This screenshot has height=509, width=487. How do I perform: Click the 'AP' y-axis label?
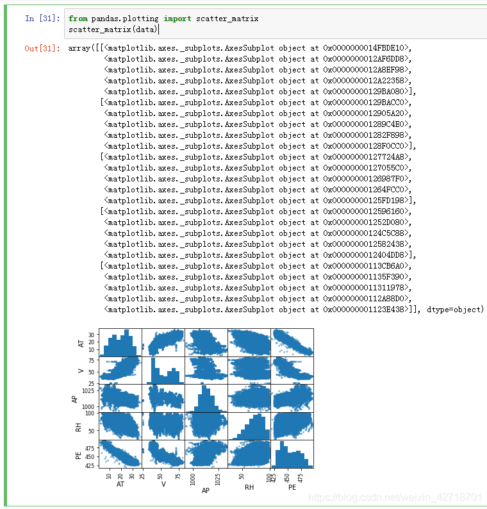tap(74, 399)
